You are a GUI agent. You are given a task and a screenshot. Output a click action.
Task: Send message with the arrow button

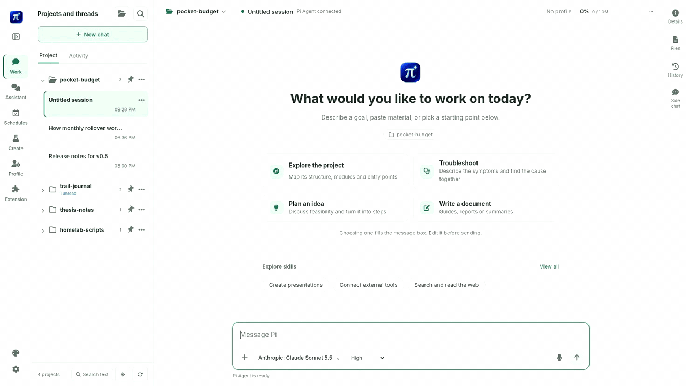click(x=577, y=358)
